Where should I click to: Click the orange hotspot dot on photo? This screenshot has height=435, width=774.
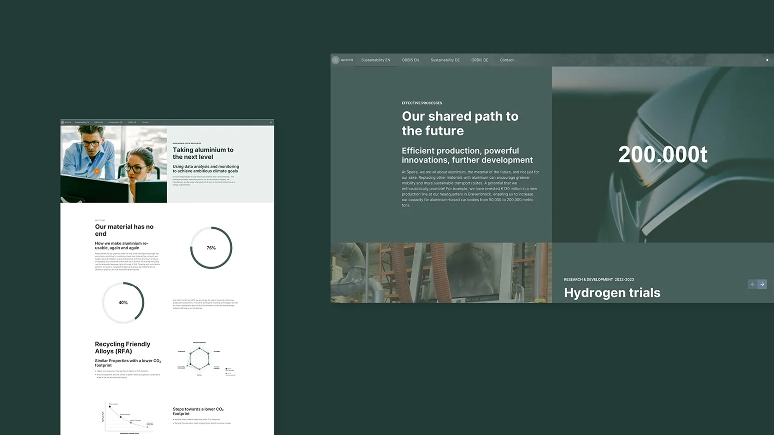(97, 171)
